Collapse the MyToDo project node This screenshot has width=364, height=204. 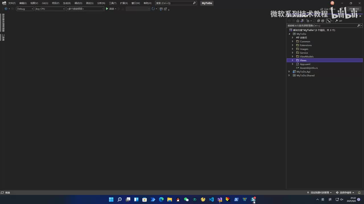(x=289, y=34)
